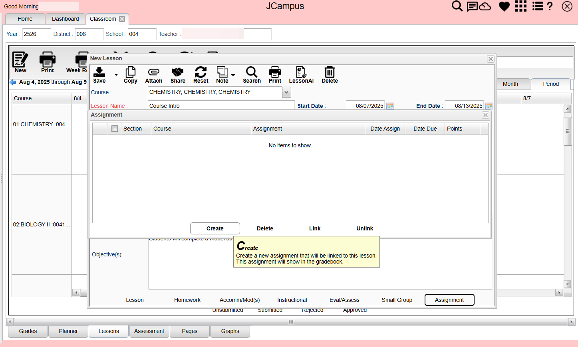The width and height of the screenshot is (578, 347).
Task: Click the Attach paperclip icon
Action: click(154, 72)
